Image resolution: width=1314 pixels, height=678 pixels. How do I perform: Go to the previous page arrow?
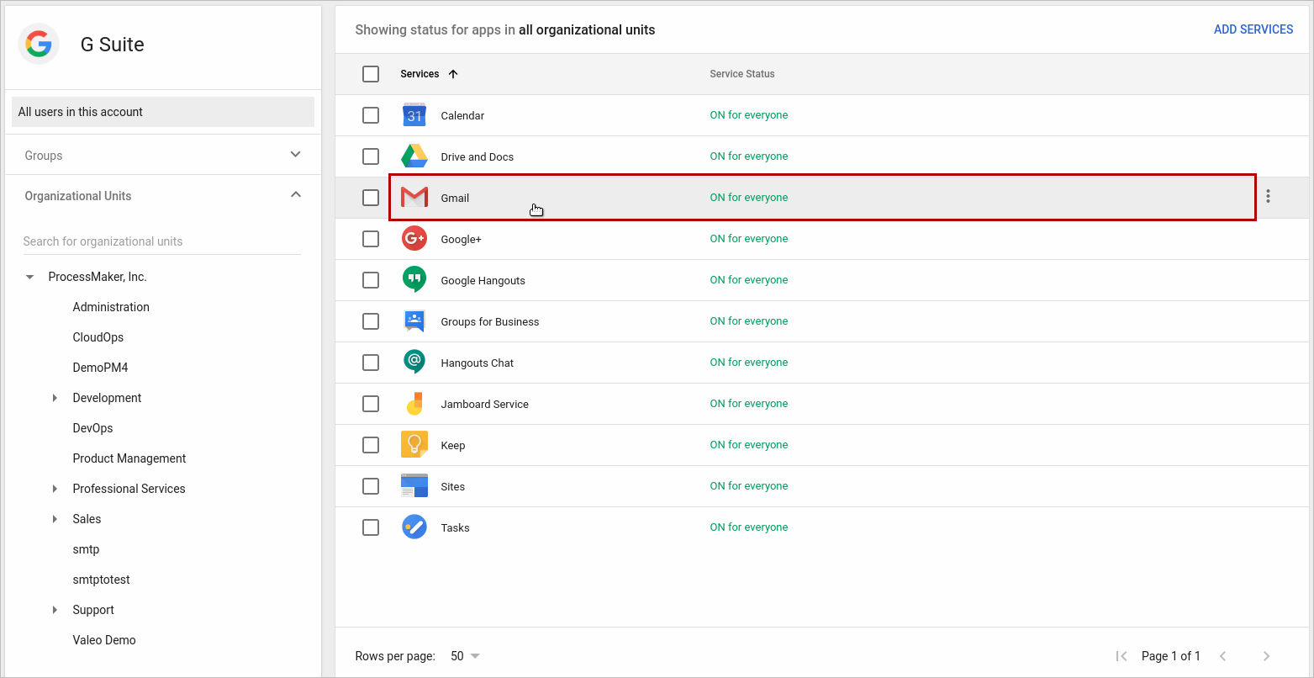click(1223, 656)
